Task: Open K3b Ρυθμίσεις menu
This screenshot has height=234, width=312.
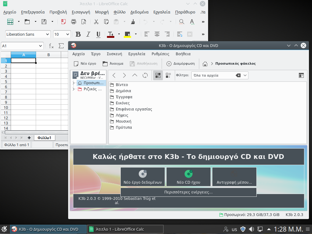Action: click(160, 54)
